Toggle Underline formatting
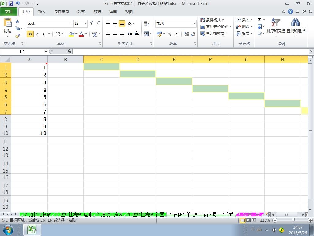Screen dimensions: 314x236 [44, 34]
